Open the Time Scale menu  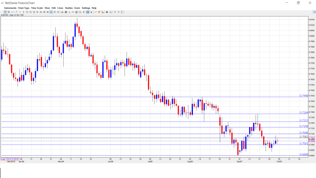pos(37,8)
